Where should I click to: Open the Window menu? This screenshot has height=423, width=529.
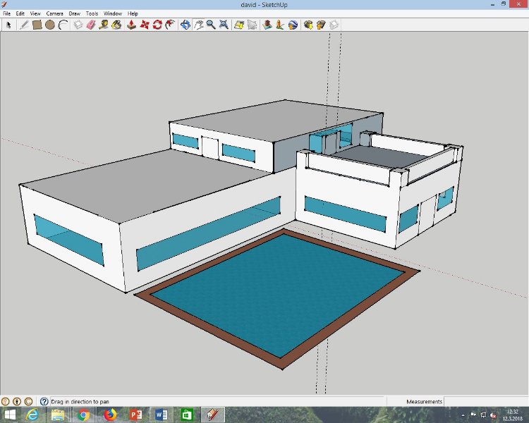coord(112,13)
